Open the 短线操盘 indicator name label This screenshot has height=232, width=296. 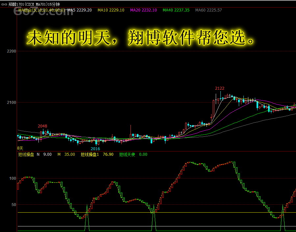pyautogui.click(x=26, y=154)
